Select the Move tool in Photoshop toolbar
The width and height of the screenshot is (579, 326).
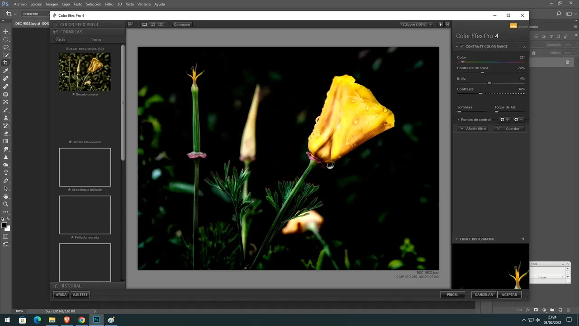point(6,32)
